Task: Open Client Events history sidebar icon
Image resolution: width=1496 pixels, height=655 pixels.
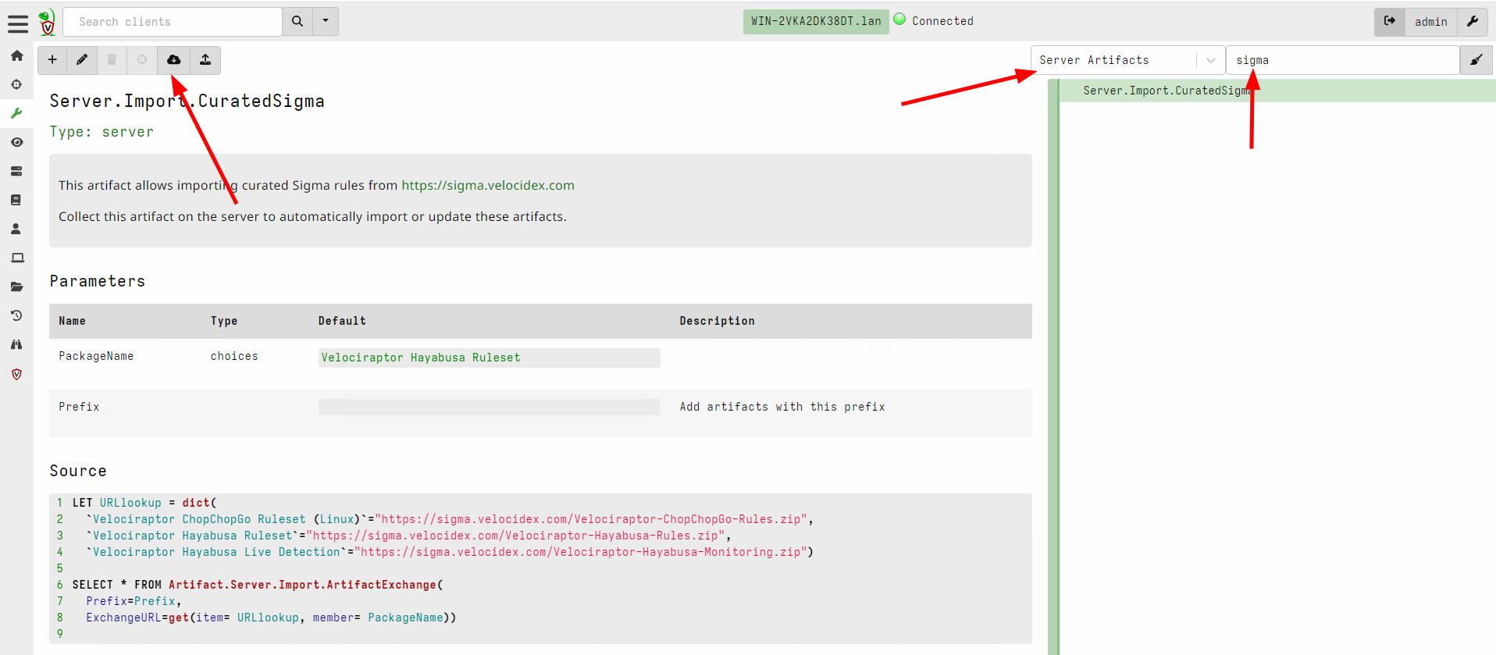Action: (x=16, y=315)
